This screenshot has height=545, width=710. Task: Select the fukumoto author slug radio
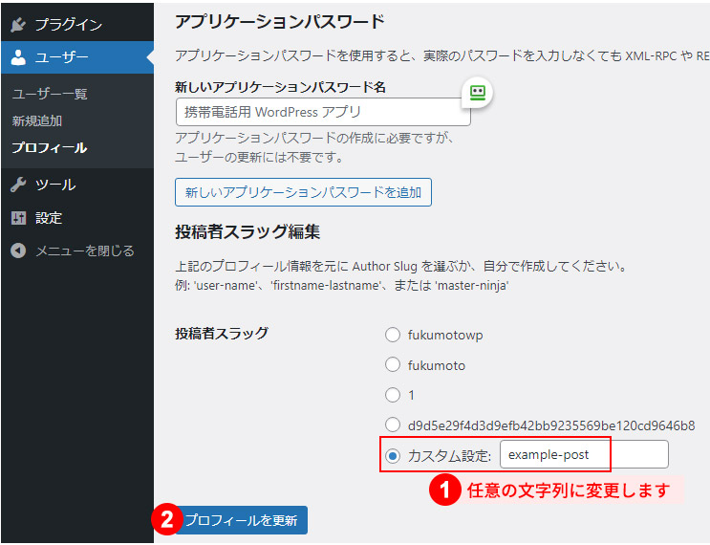tap(393, 364)
